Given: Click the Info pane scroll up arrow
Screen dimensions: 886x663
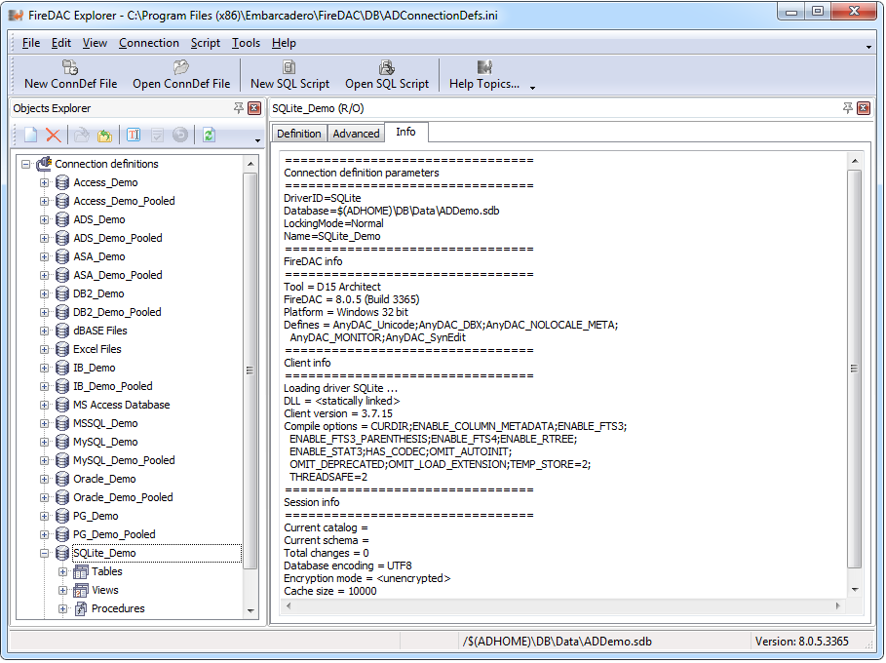Looking at the screenshot, I should tap(855, 161).
